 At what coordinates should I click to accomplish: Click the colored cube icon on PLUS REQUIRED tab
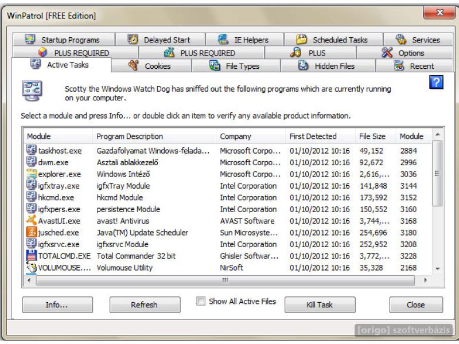pyautogui.click(x=42, y=53)
